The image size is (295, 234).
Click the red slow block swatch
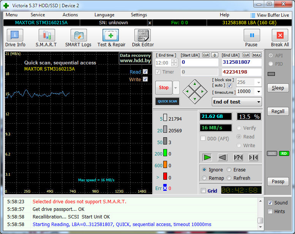click(x=165, y=176)
